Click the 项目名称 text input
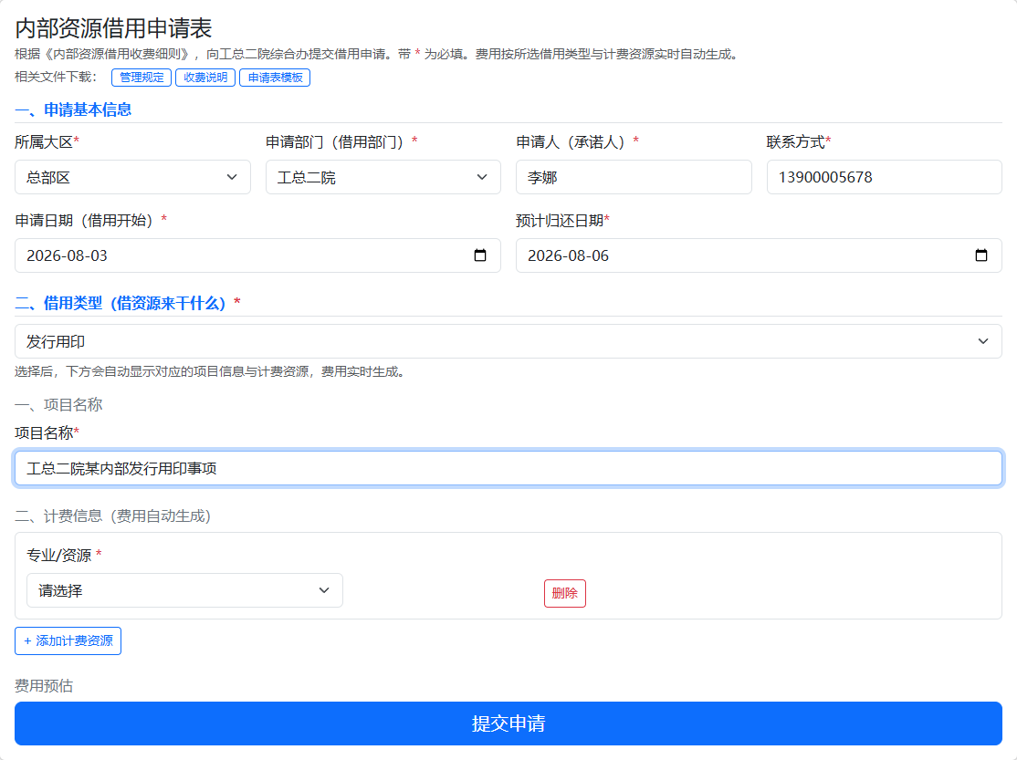Viewport: 1017px width, 760px height. 508,468
